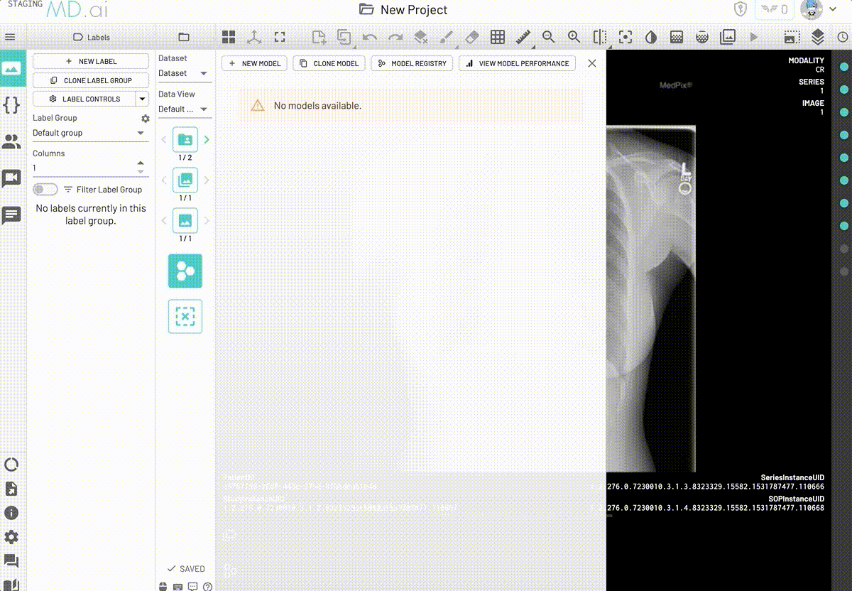Open the video call sidebar icon

tap(11, 178)
